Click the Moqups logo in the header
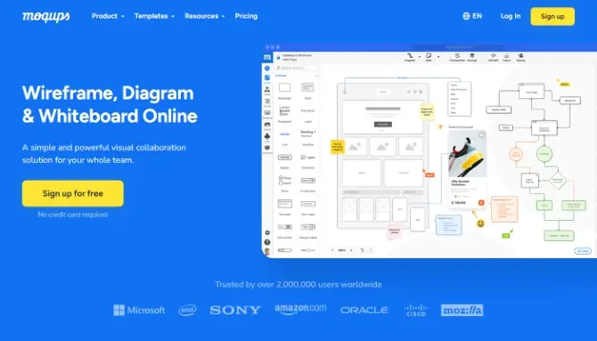 46,16
